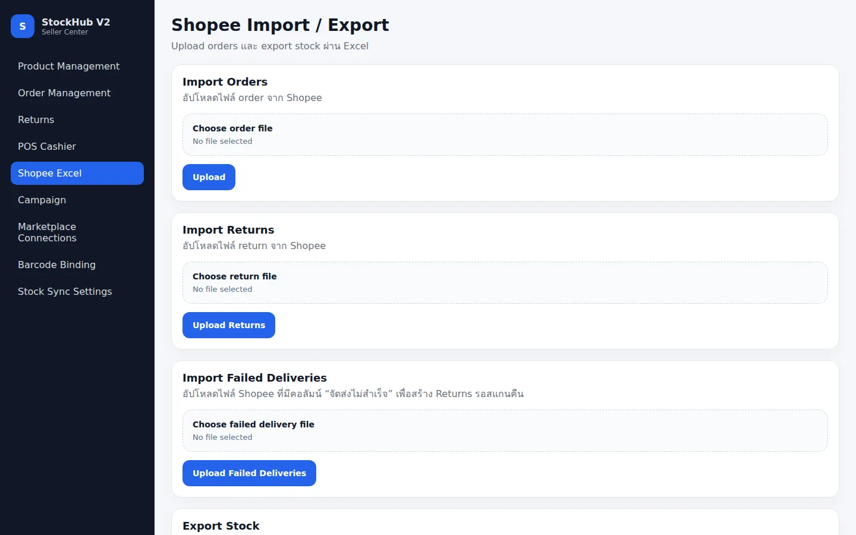Open Marketplace Connections page
Screen dimensions: 856x535
click(x=77, y=232)
